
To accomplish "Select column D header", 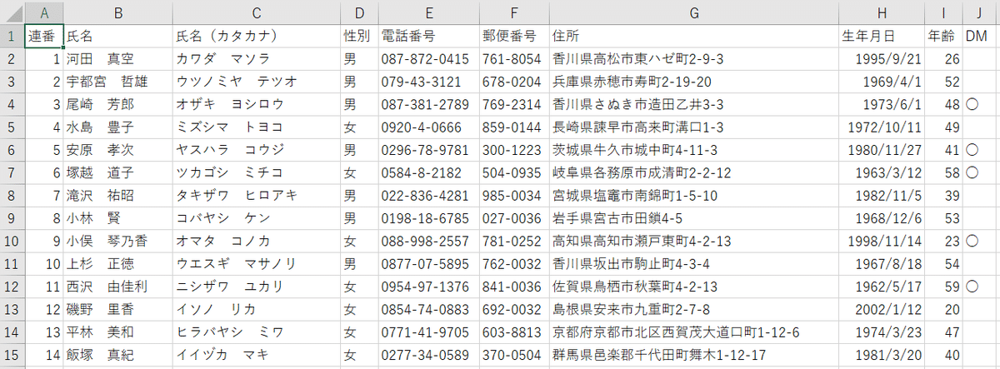I will click(359, 12).
